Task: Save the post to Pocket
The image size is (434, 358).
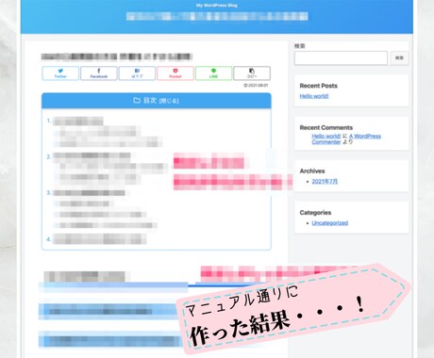Action: (175, 73)
